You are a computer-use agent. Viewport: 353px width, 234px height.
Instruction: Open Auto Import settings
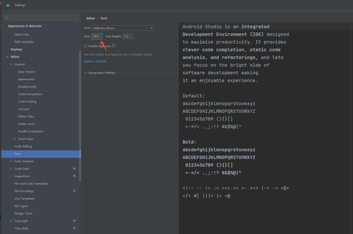point(27,72)
